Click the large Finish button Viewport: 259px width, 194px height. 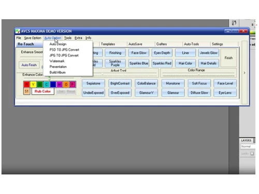[228, 58]
